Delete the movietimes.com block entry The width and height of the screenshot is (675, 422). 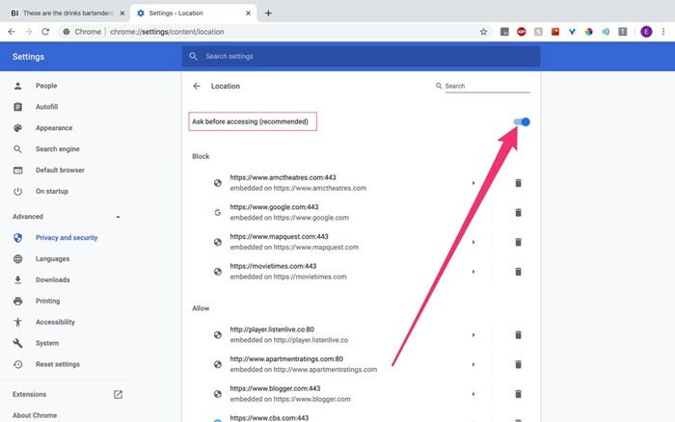[519, 272]
